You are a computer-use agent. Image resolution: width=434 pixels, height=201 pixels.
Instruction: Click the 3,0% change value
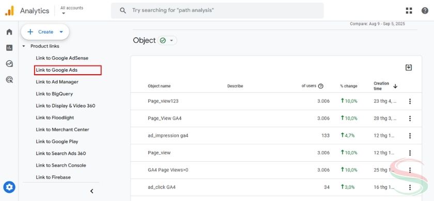(348, 187)
